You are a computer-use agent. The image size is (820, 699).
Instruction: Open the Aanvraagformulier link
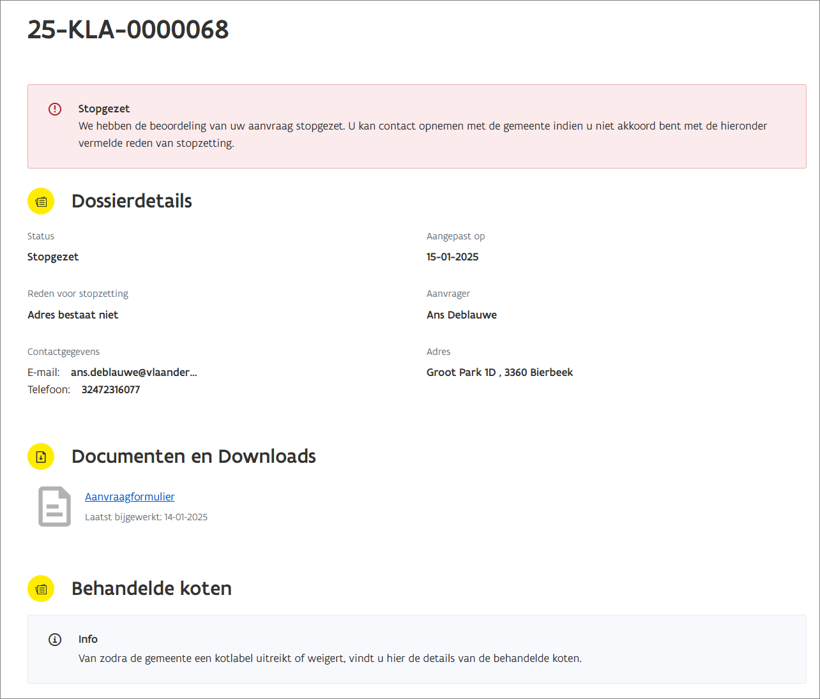click(130, 497)
